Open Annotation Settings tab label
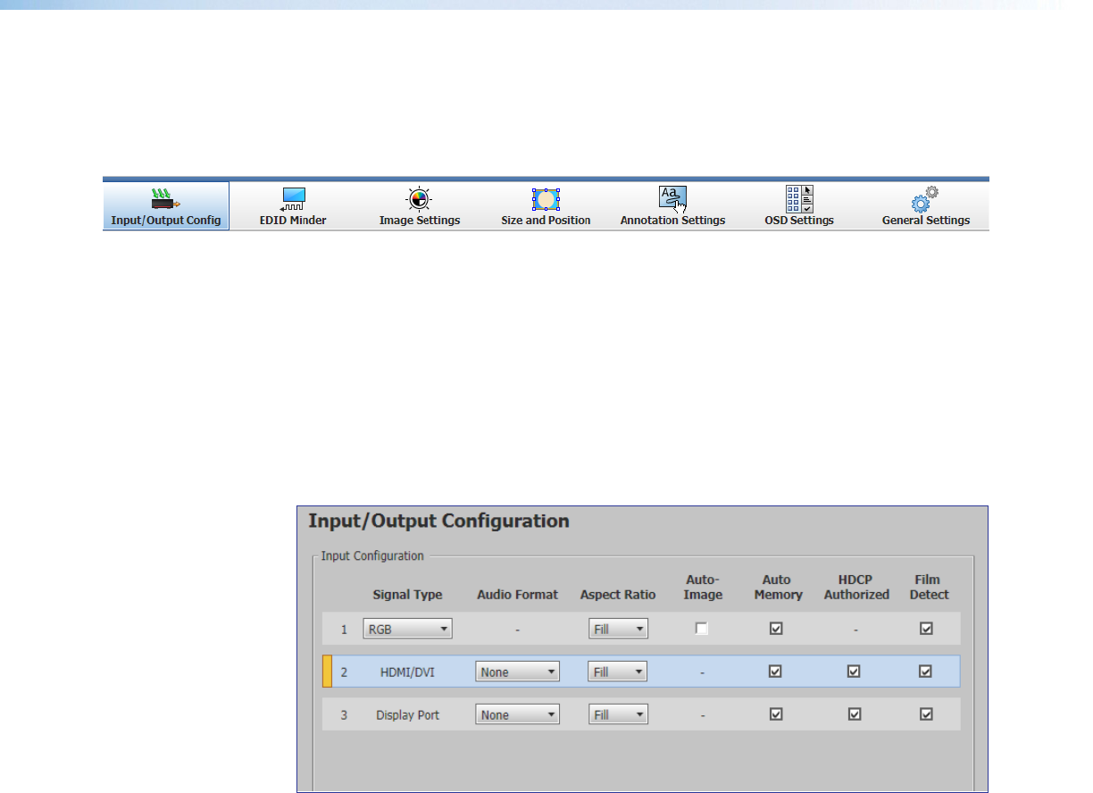1093x793 pixels. point(672,221)
